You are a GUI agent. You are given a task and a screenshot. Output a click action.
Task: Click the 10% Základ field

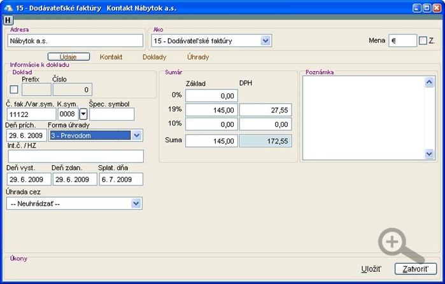(x=211, y=125)
